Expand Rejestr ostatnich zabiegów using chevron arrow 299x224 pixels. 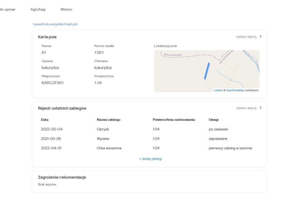coord(261,108)
